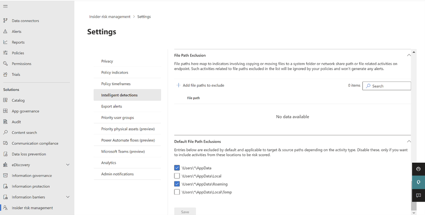Click the hamburger menu icon

tap(5, 6)
